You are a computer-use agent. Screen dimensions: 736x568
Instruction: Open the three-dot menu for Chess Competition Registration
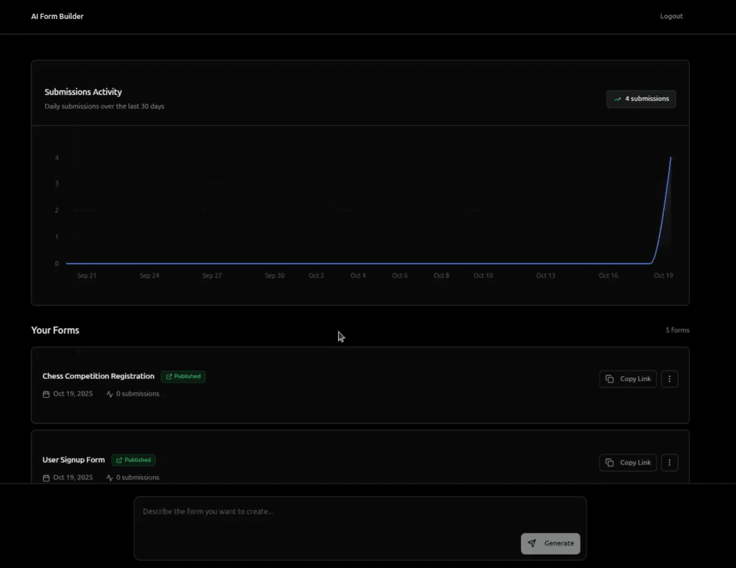[x=670, y=379]
